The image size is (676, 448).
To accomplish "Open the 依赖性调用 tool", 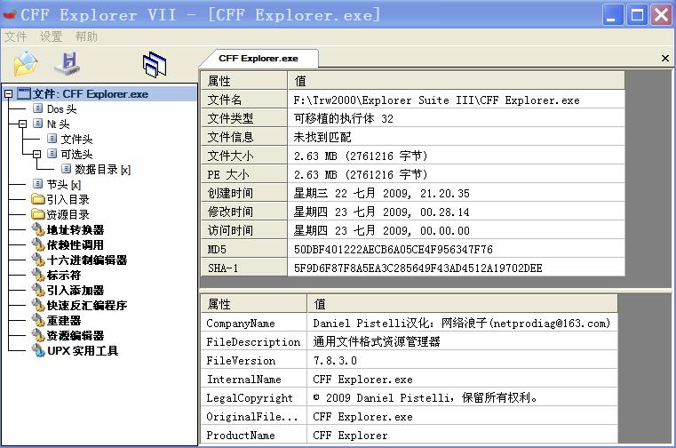I will [x=76, y=244].
